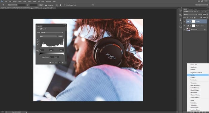Click the Clear button in options bar
The width and height of the screenshot is (209, 113).
tap(41, 5)
